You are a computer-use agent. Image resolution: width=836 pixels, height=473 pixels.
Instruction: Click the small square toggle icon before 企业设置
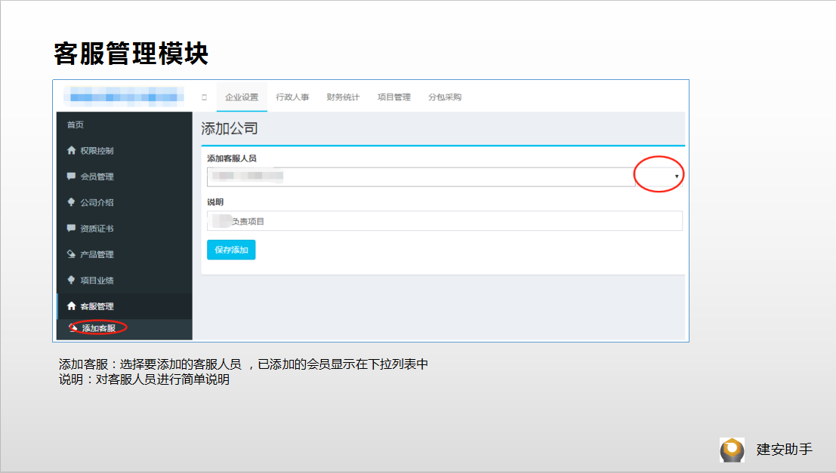click(204, 97)
